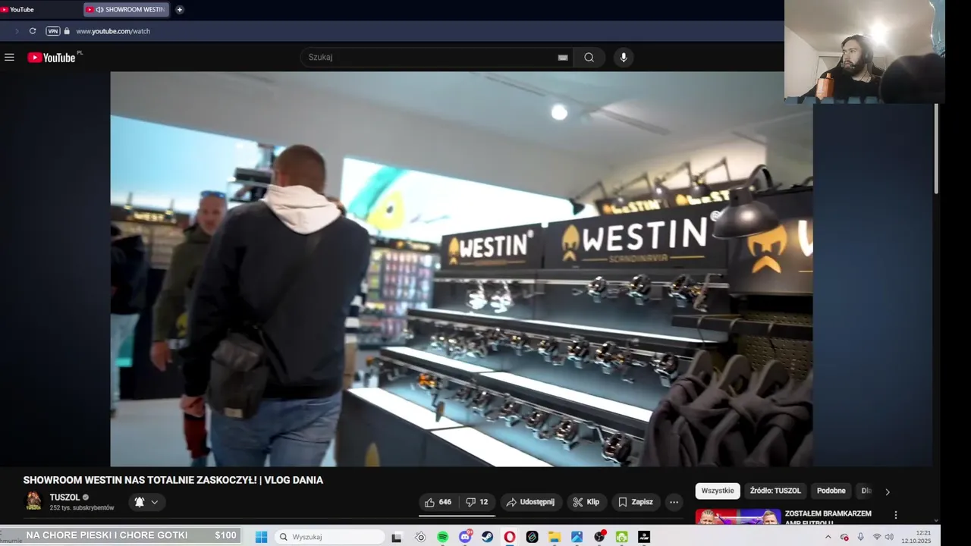This screenshot has height=546, width=971.
Task: Visit the TUSZOL channel name link
Action: click(64, 497)
